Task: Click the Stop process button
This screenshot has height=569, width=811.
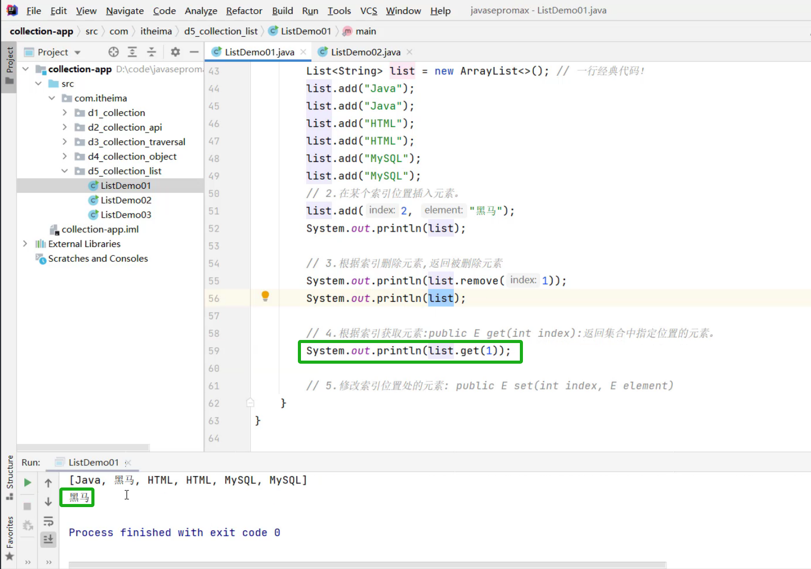Action: [28, 506]
